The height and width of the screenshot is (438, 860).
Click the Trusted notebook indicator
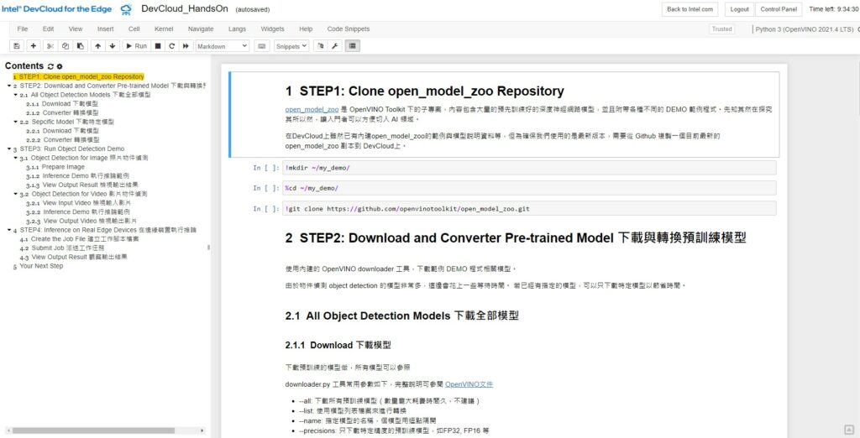click(x=721, y=29)
